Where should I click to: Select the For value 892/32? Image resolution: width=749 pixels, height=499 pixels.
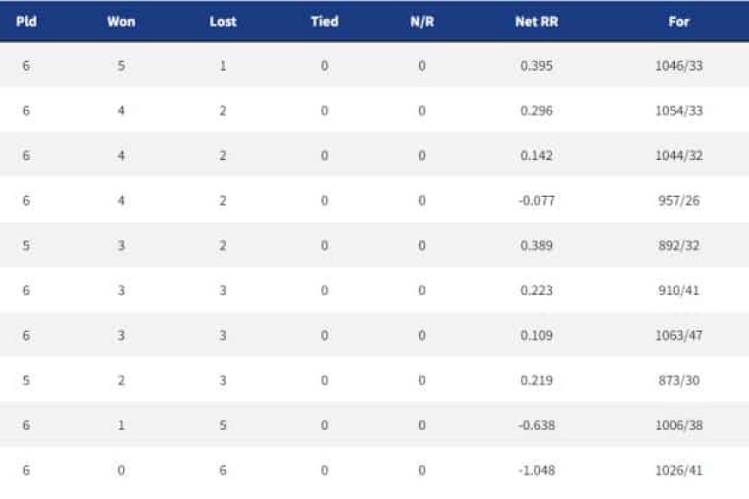coord(678,245)
